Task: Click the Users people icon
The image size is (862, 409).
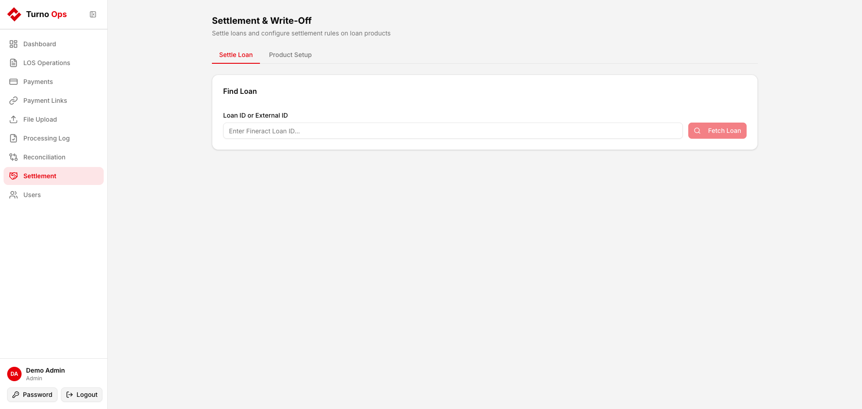Action: [13, 195]
